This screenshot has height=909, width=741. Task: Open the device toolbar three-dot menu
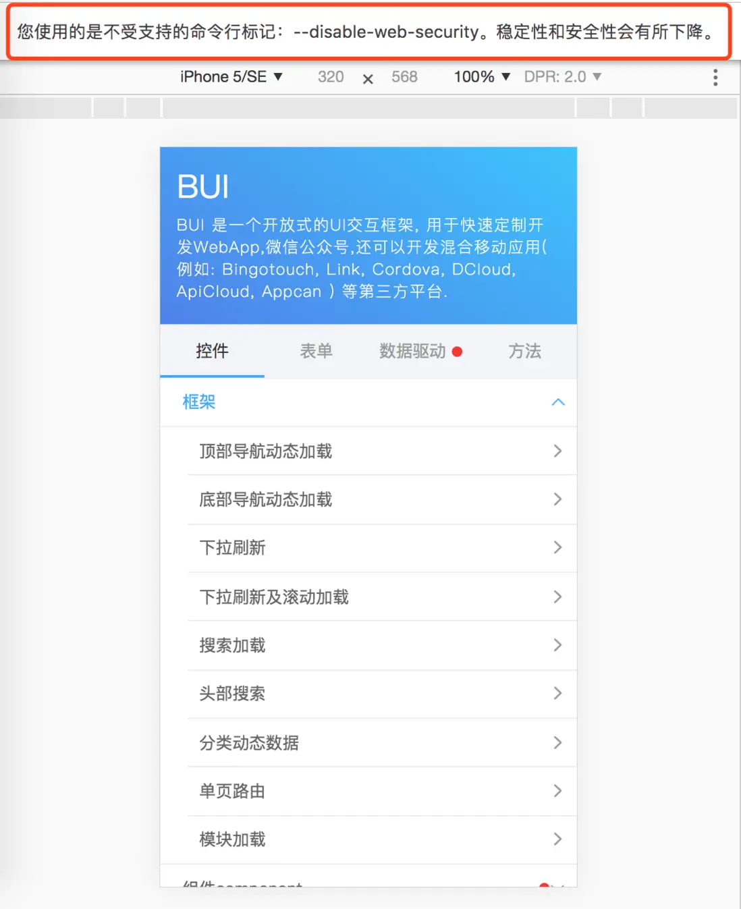coord(715,78)
